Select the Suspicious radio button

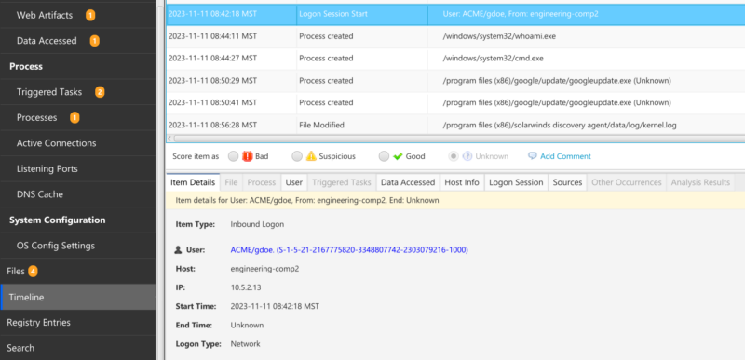297,156
